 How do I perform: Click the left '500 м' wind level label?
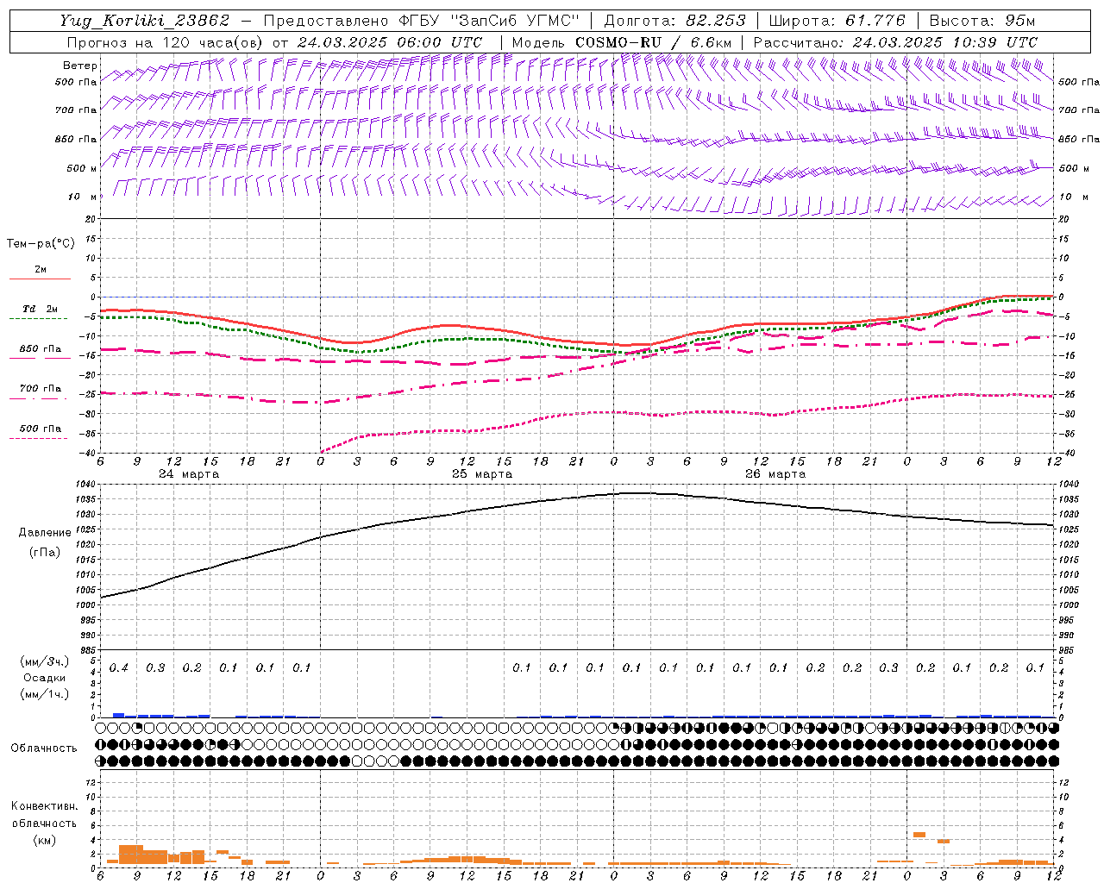[x=81, y=168]
